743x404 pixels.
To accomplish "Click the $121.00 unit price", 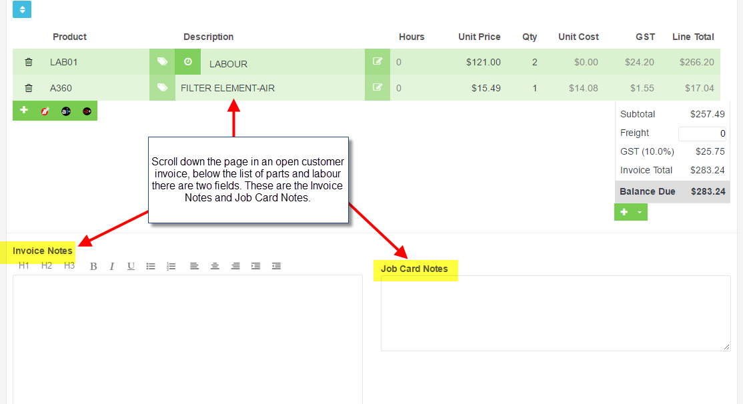I will [484, 62].
